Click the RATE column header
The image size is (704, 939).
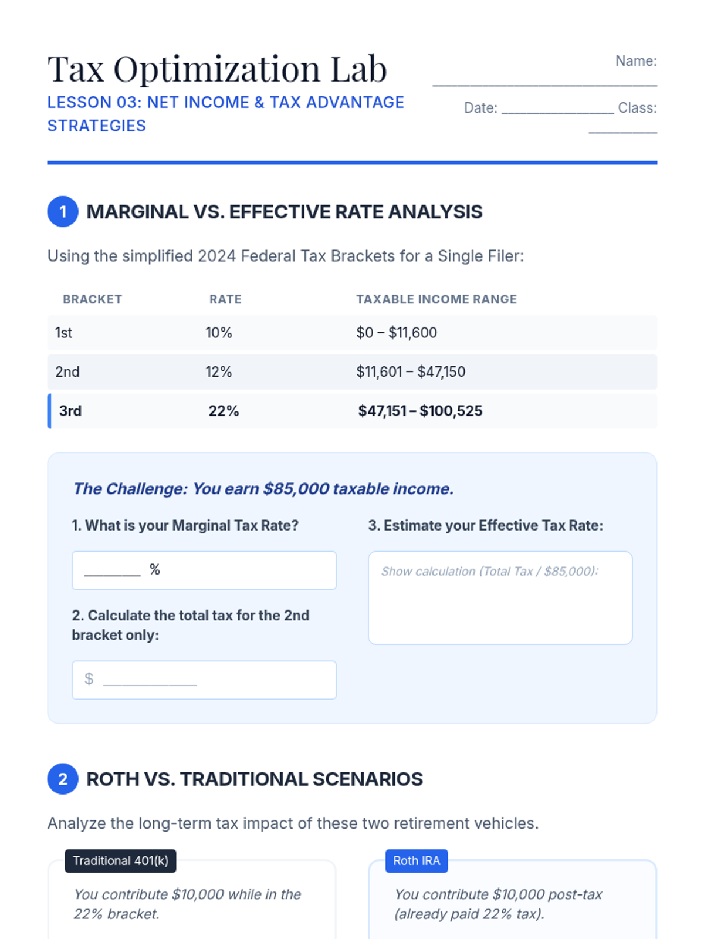[x=225, y=299]
